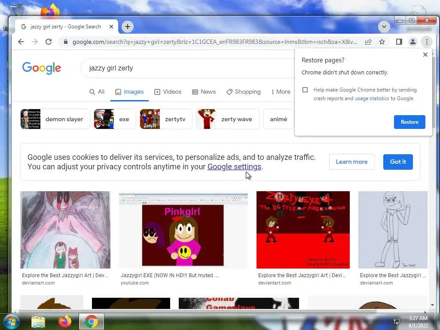The width and height of the screenshot is (440, 330).
Task: Click the browser forward arrow
Action: tap(35, 42)
